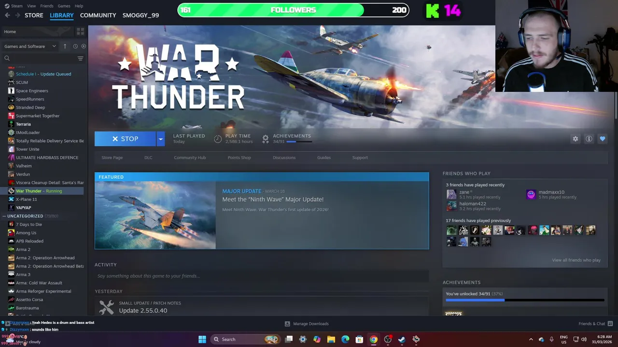The width and height of the screenshot is (618, 347).
Task: Open Microsoft Store from the taskbar
Action: click(x=359, y=339)
